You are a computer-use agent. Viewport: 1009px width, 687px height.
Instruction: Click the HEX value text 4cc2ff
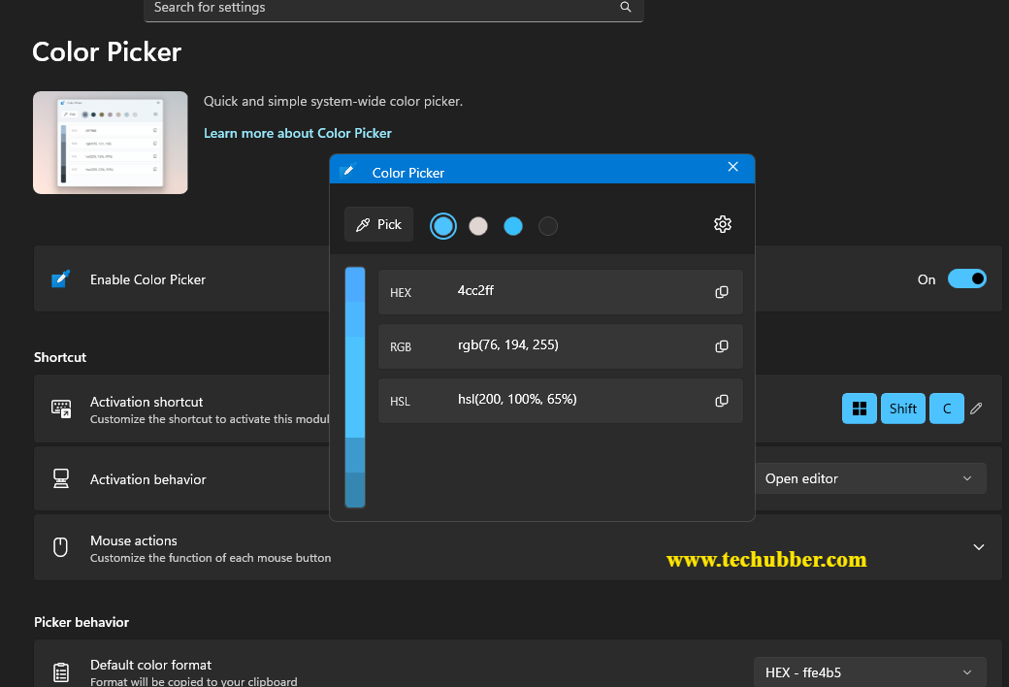[x=475, y=290]
